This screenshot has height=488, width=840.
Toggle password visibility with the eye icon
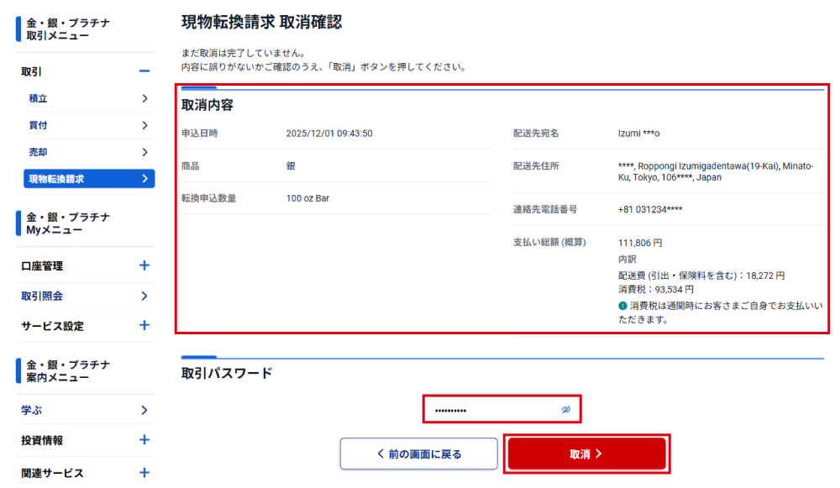(x=566, y=410)
